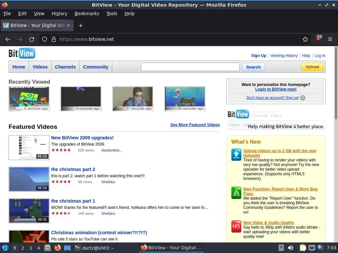This screenshot has width=338, height=253.
Task: Click the padlock site security icon
Action: pyautogui.click(x=54, y=39)
